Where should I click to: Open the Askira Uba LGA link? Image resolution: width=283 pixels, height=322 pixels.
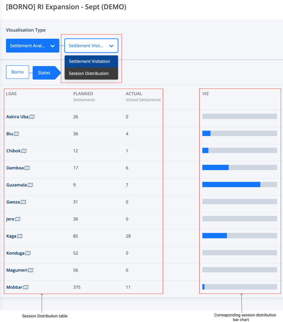pyautogui.click(x=17, y=117)
